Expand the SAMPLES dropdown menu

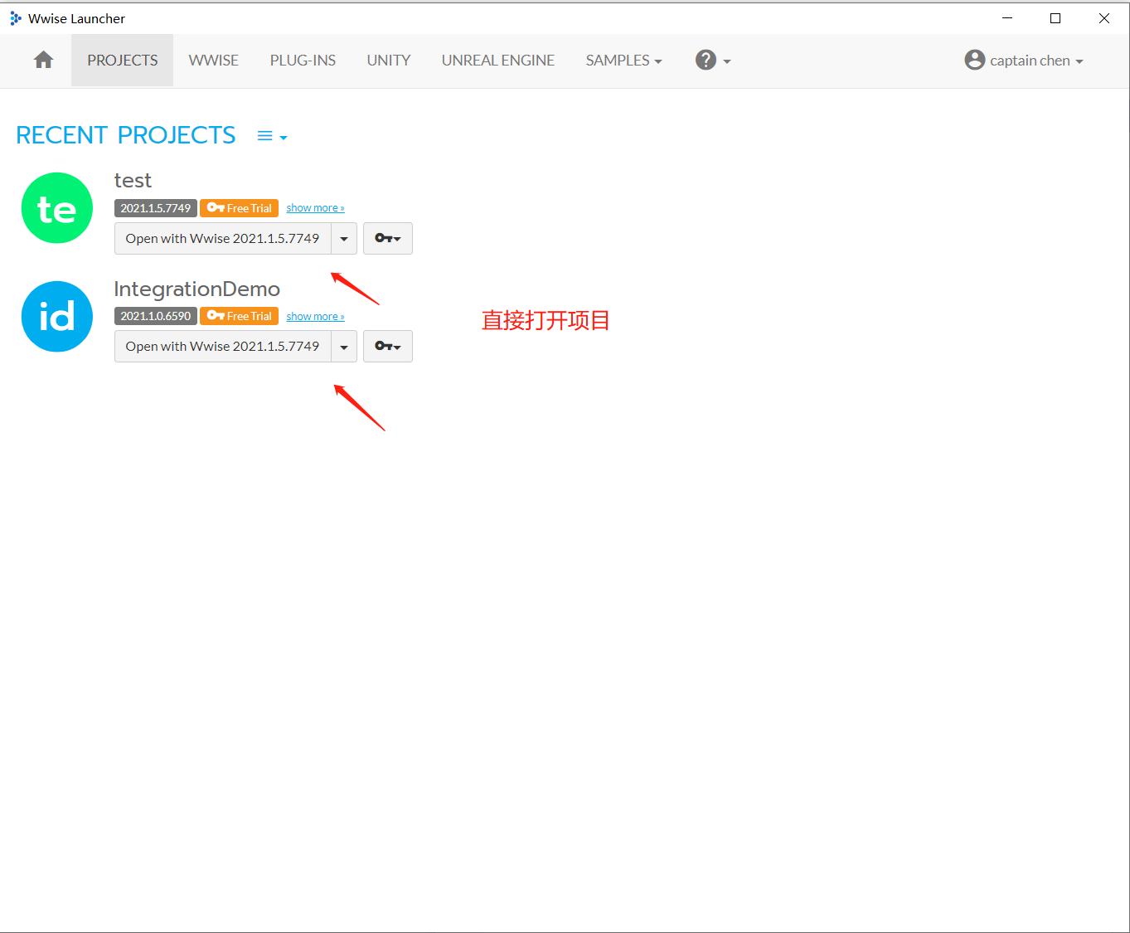tap(623, 61)
